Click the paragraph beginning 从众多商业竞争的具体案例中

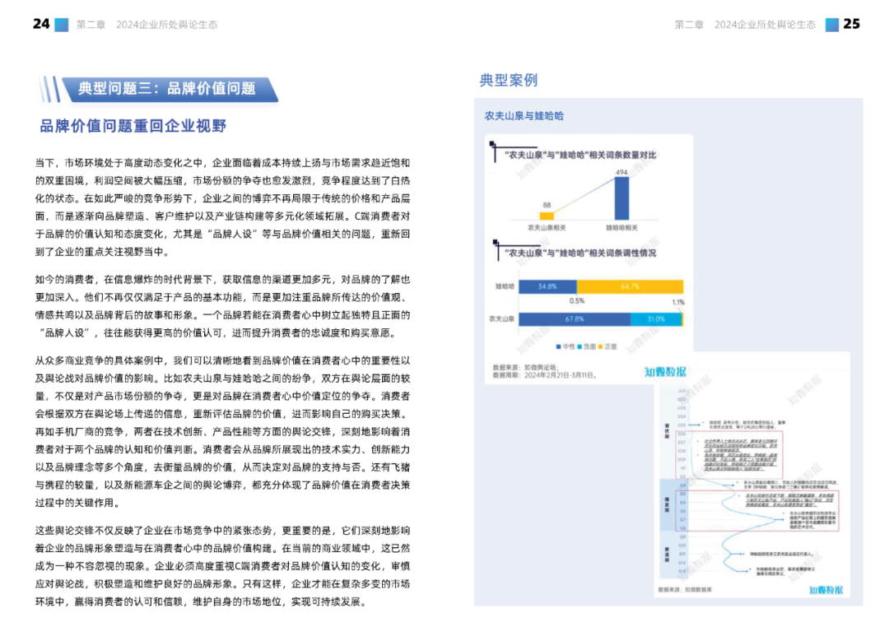pyautogui.click(x=222, y=432)
